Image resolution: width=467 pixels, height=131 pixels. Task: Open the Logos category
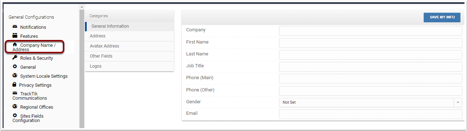129,66
